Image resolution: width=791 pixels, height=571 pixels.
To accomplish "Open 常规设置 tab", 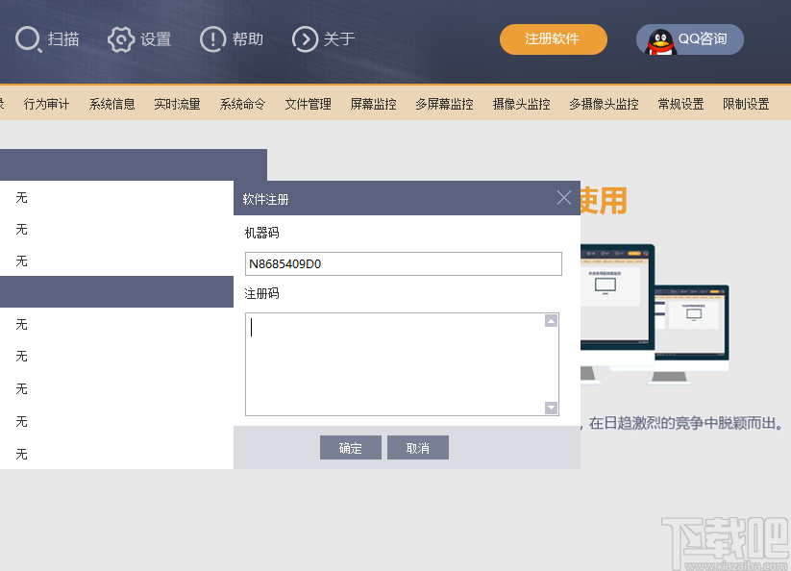I will [x=681, y=104].
